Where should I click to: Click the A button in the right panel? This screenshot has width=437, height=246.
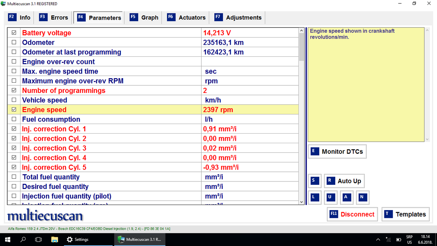click(347, 197)
